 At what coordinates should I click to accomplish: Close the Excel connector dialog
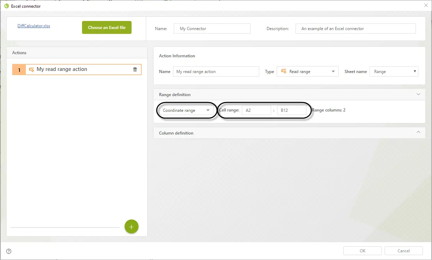tap(426, 6)
